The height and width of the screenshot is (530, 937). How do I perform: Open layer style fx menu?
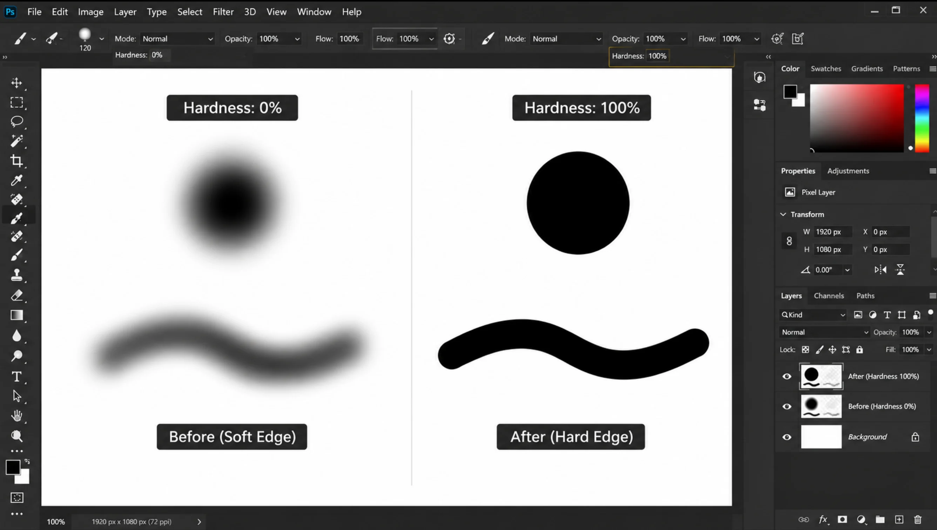[823, 519]
